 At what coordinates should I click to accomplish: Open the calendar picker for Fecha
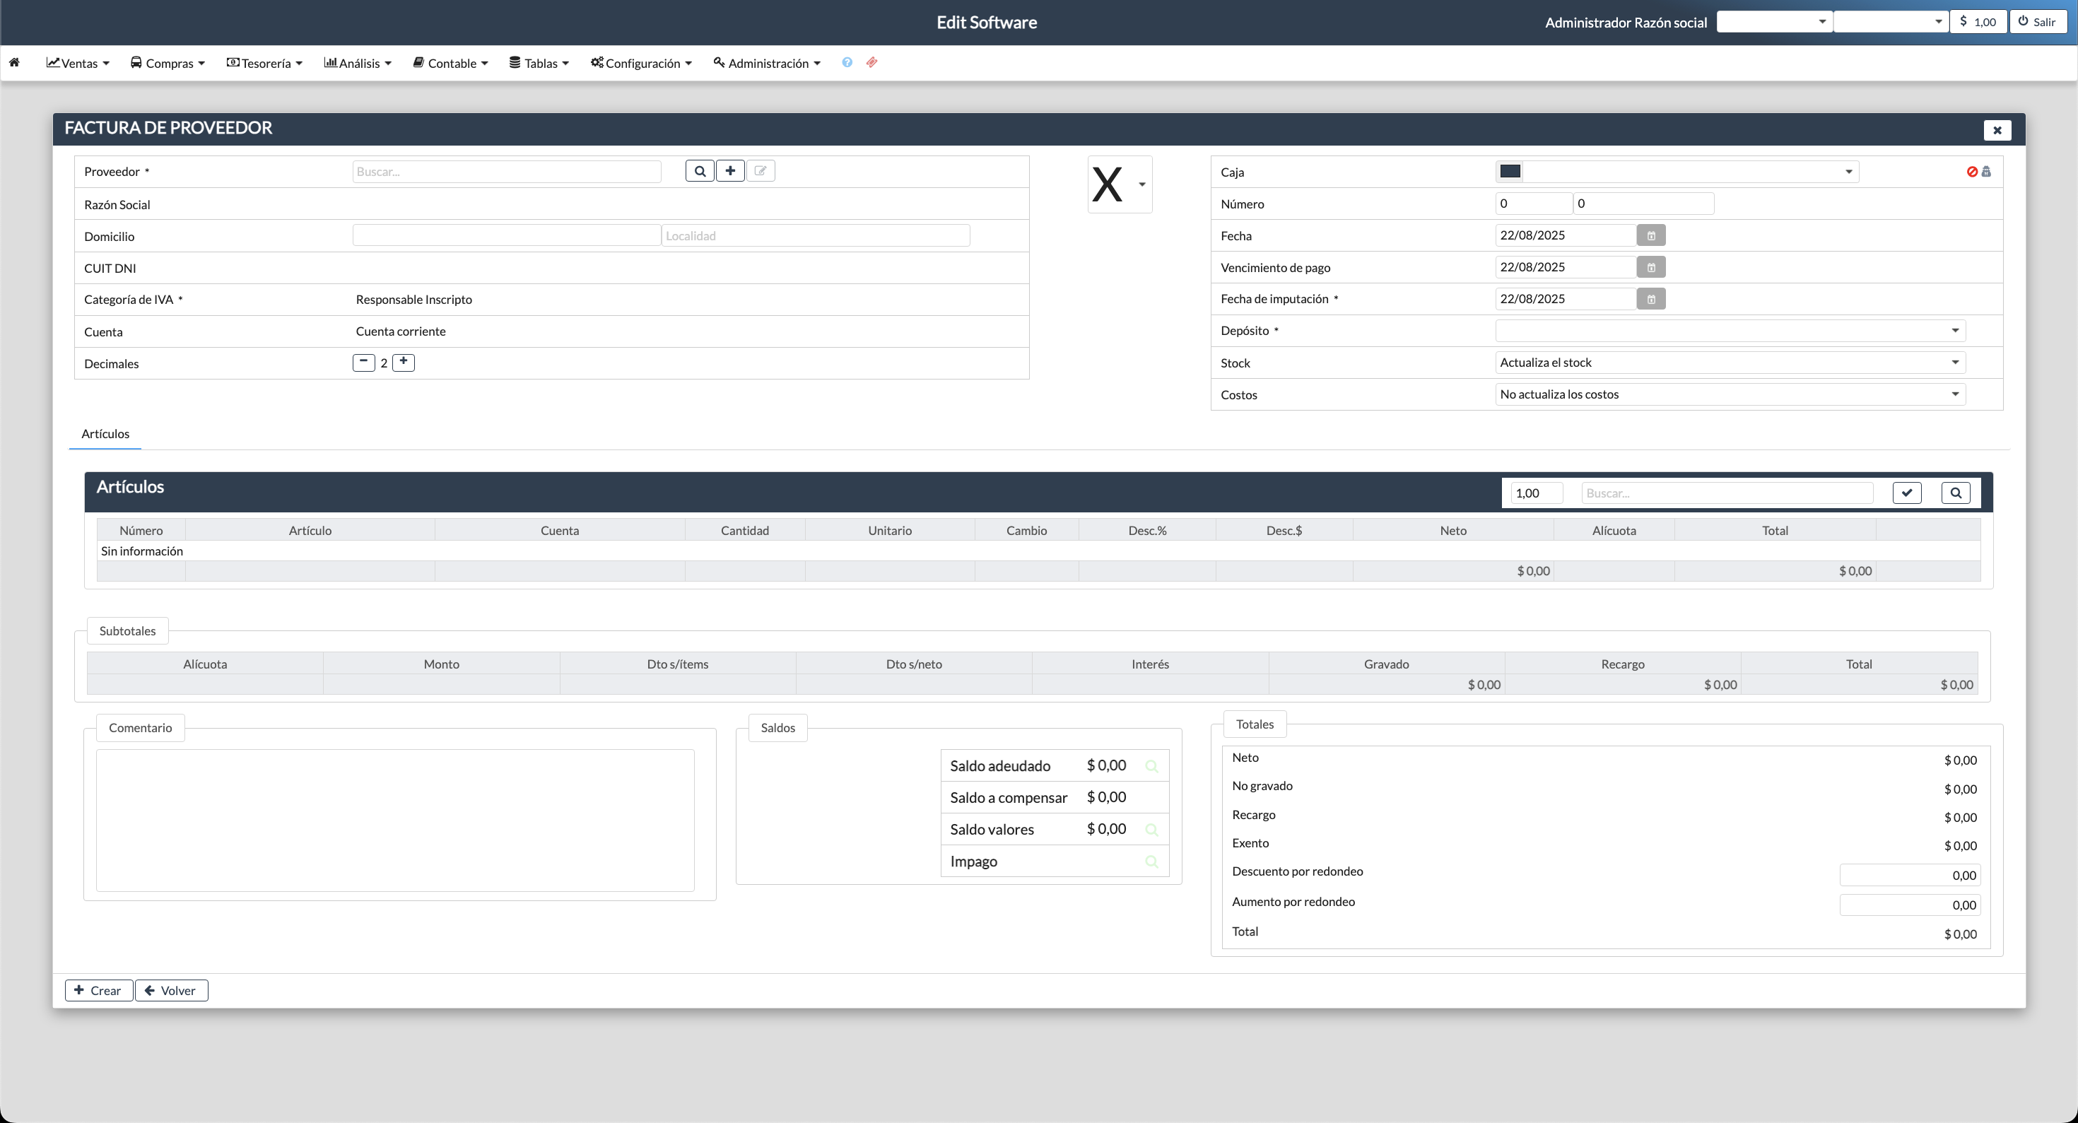[x=1650, y=235]
